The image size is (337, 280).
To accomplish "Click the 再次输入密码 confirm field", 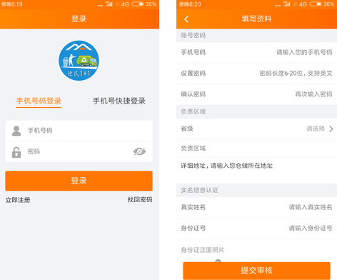I will pos(256,94).
